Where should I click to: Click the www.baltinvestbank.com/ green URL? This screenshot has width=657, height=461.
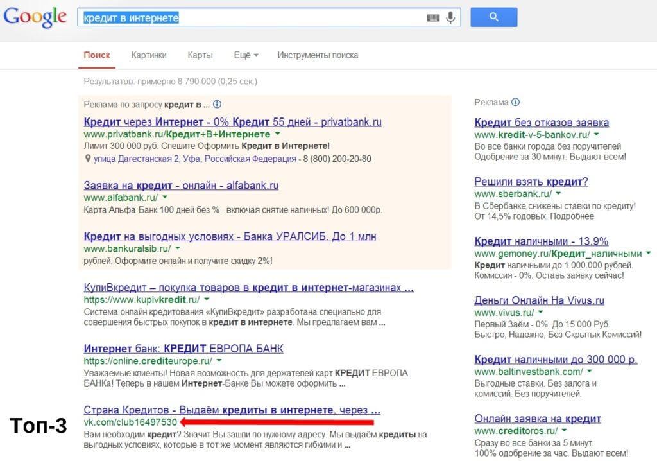point(529,372)
